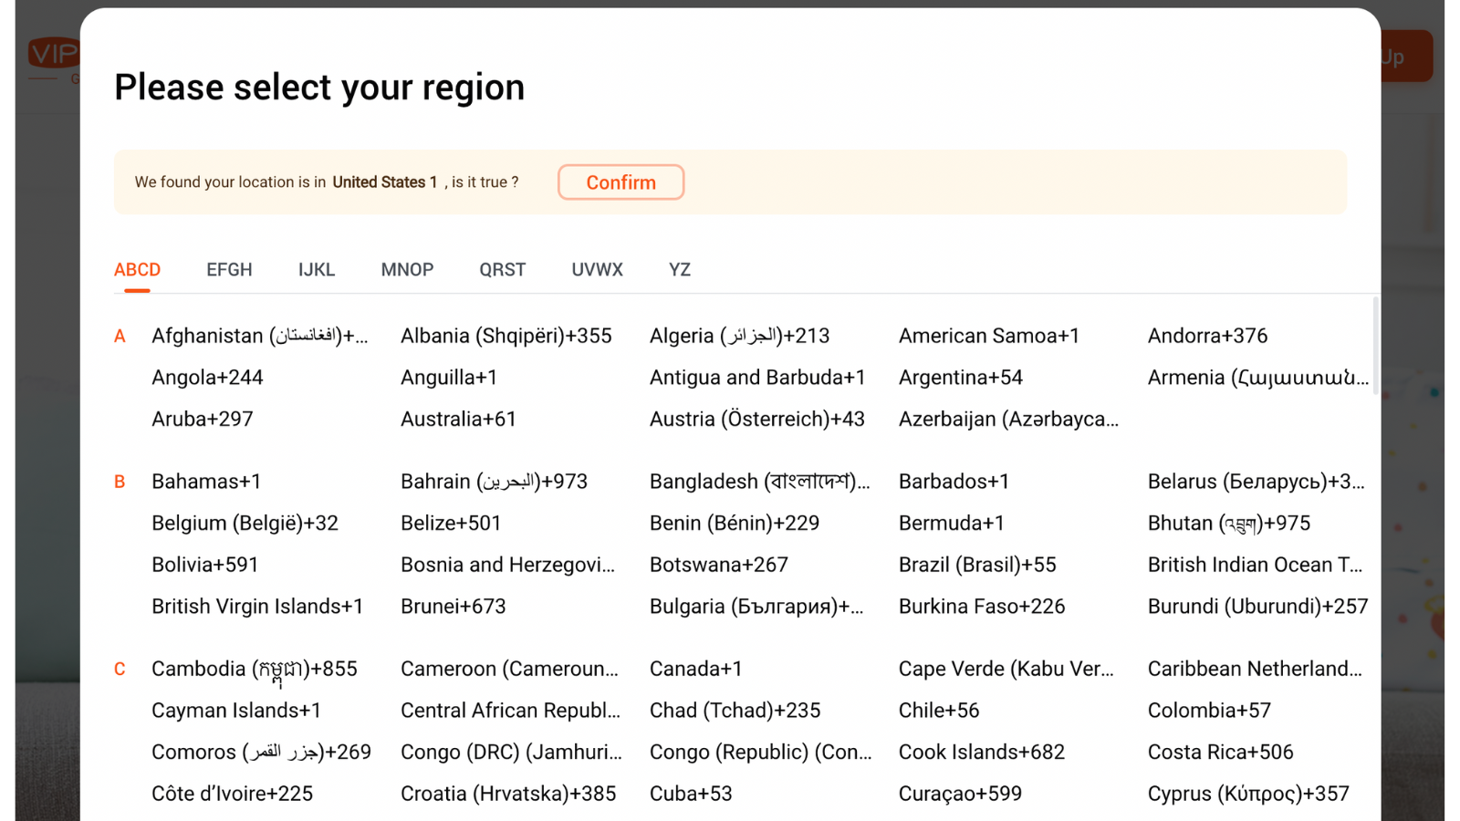
Task: Select Cambodia +855
Action: point(255,670)
